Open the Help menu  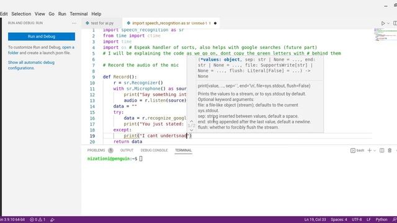96,14
